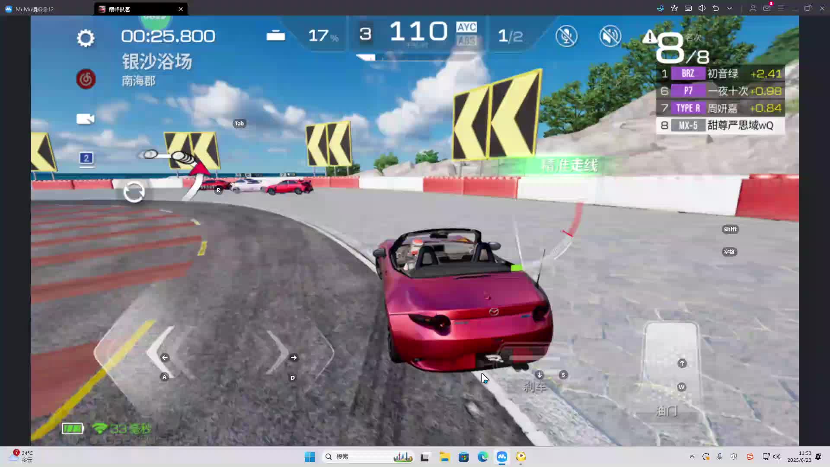Toggle the in-game microphone mute
The image size is (830, 467).
point(566,36)
